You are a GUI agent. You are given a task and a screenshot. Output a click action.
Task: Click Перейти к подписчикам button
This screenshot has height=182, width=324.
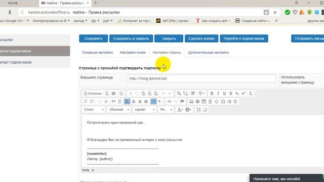click(x=244, y=38)
